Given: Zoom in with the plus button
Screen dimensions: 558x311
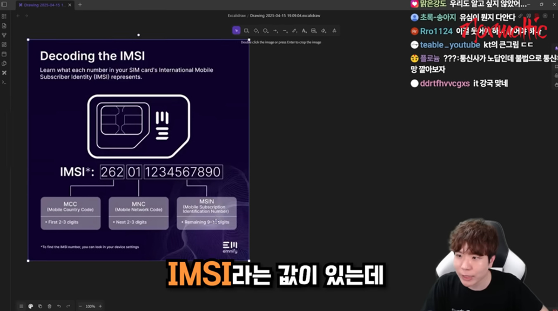Looking at the screenshot, I should (100, 306).
